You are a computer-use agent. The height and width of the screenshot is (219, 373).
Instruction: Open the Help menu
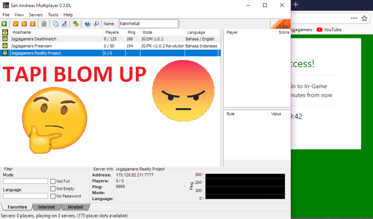pyautogui.click(x=68, y=15)
